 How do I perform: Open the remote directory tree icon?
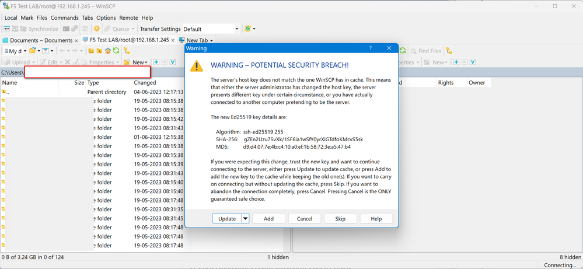pyautogui.click(x=449, y=51)
